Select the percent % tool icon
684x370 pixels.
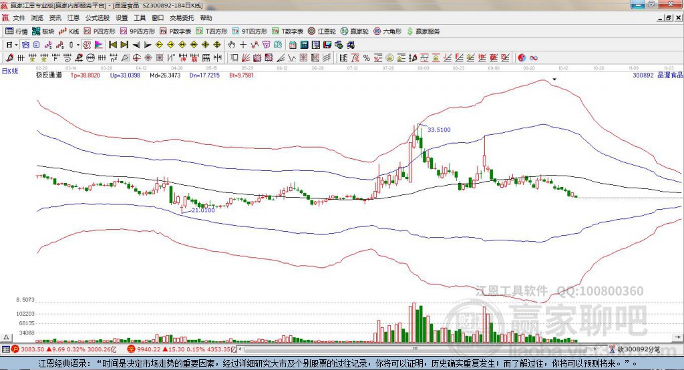point(367,58)
